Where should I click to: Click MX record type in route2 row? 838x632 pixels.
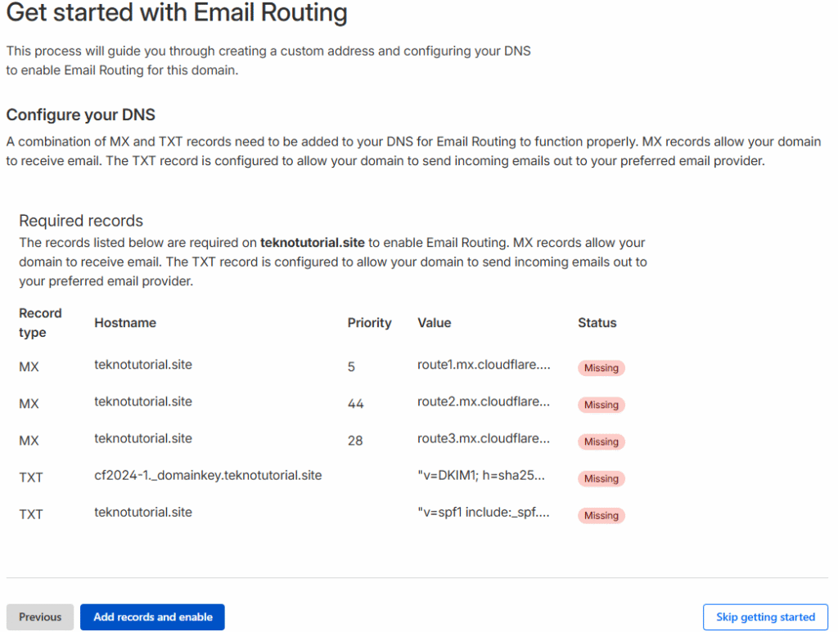pyautogui.click(x=29, y=404)
